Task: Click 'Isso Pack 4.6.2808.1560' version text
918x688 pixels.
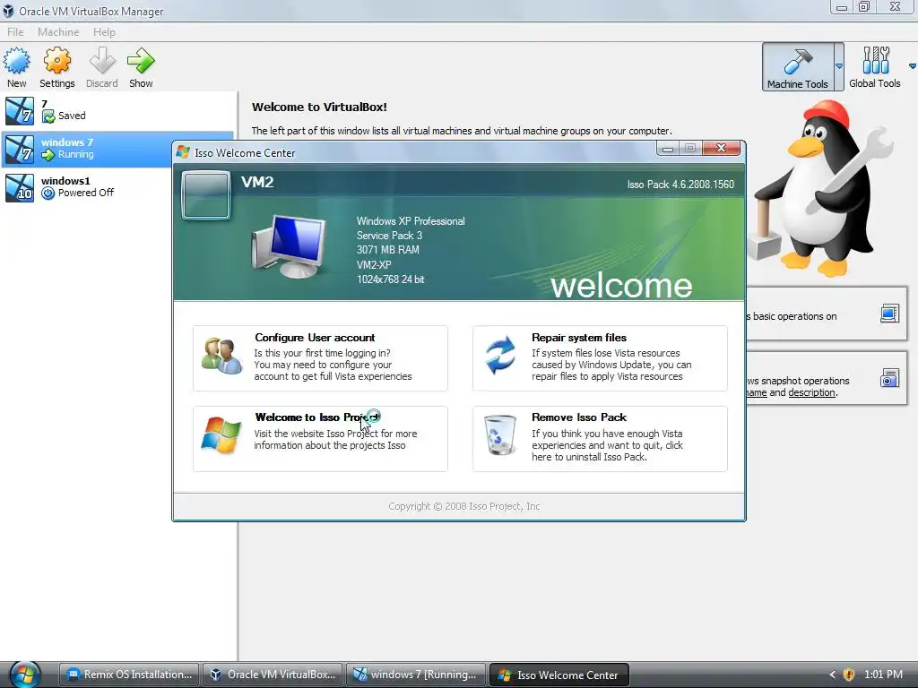Action: (x=680, y=185)
